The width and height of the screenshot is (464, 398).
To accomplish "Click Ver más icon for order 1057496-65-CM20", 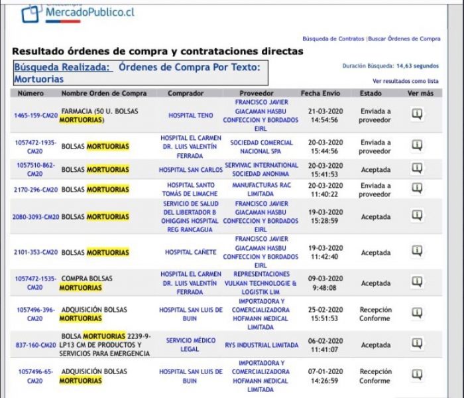I will [x=417, y=375].
